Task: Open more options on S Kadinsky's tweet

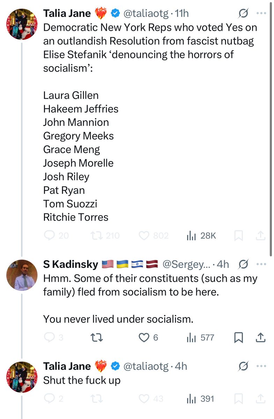Action: coord(261,264)
